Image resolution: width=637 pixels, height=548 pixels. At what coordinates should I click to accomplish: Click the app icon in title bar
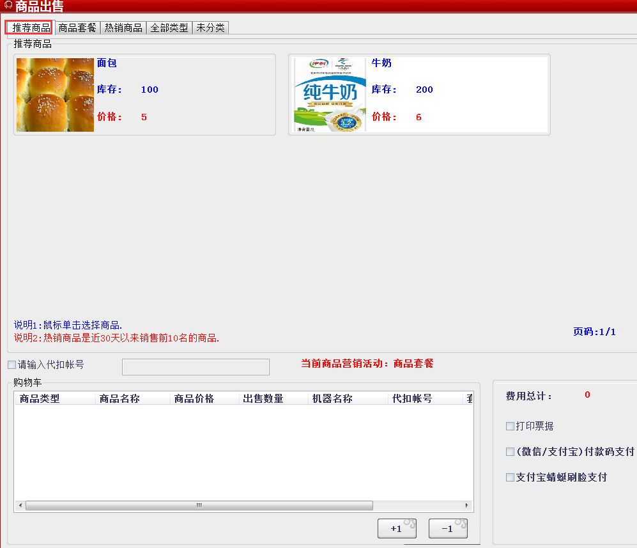8,6
